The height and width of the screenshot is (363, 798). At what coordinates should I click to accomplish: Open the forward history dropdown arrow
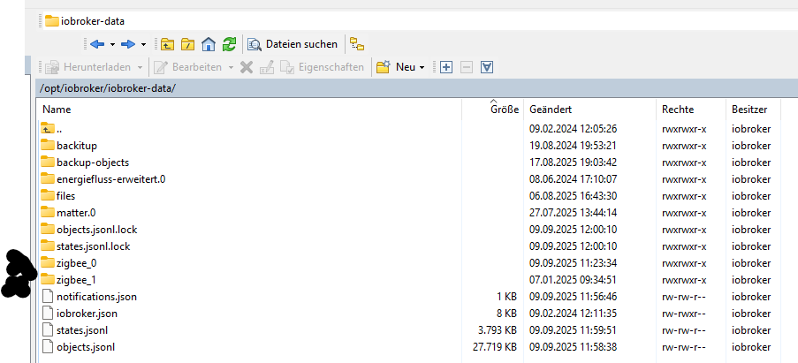(143, 45)
